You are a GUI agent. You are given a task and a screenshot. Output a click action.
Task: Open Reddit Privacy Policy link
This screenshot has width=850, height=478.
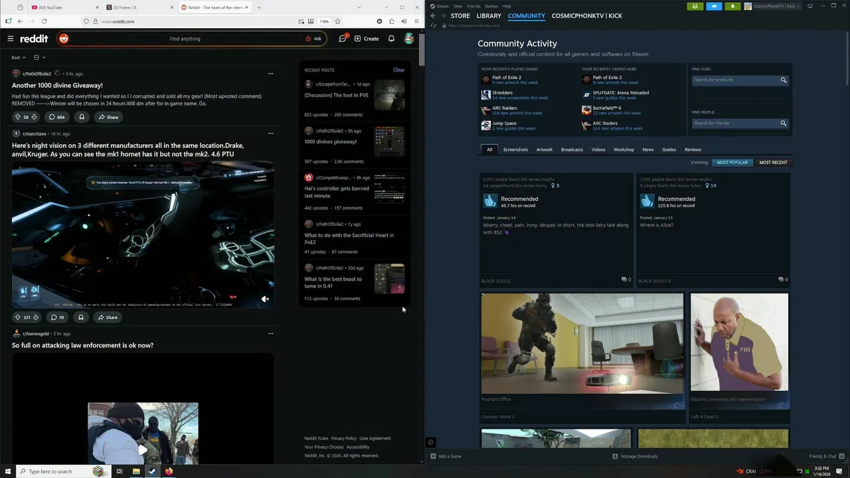[344, 438]
